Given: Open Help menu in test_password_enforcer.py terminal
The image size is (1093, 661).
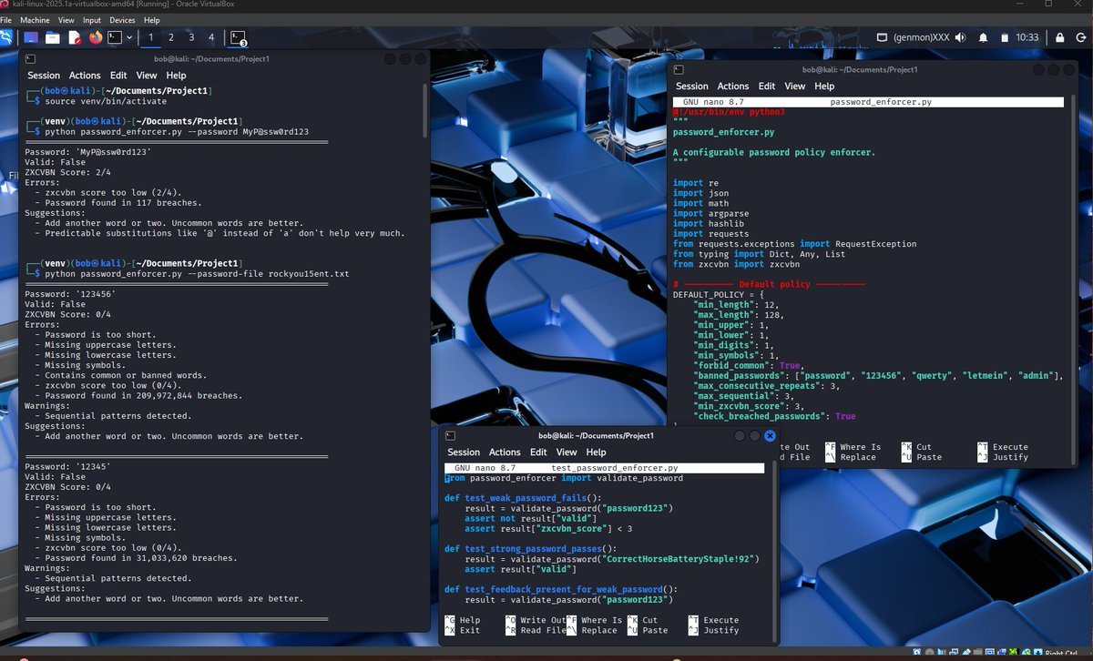Looking at the screenshot, I should [596, 453].
